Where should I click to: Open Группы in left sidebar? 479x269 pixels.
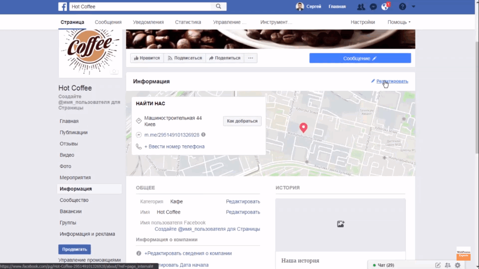(68, 223)
